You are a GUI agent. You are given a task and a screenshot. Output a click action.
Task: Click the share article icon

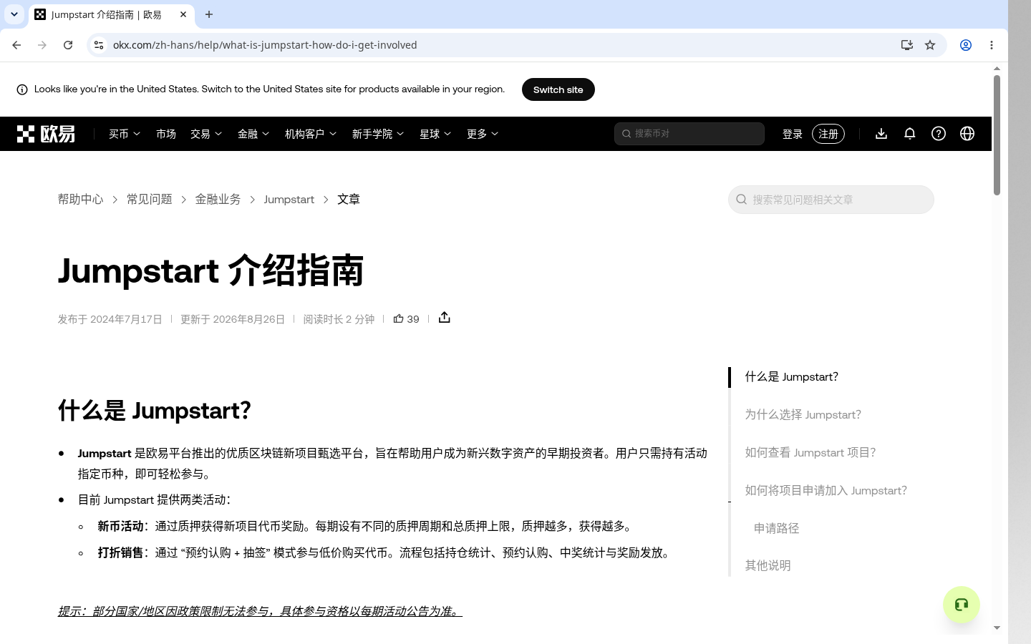(x=445, y=318)
